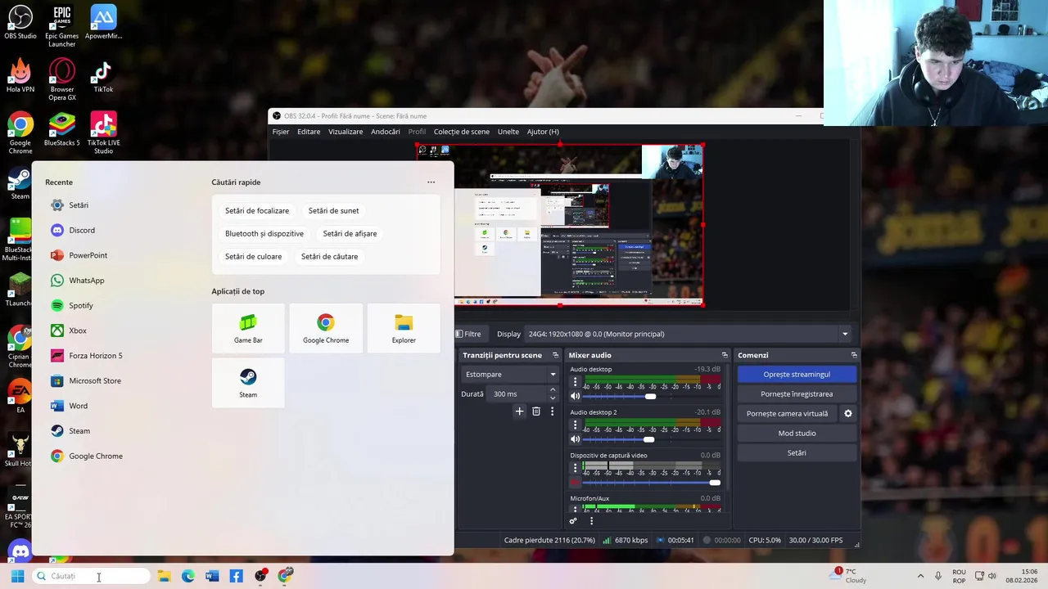This screenshot has width=1048, height=589.
Task: Delete transition with trash icon
Action: click(536, 411)
